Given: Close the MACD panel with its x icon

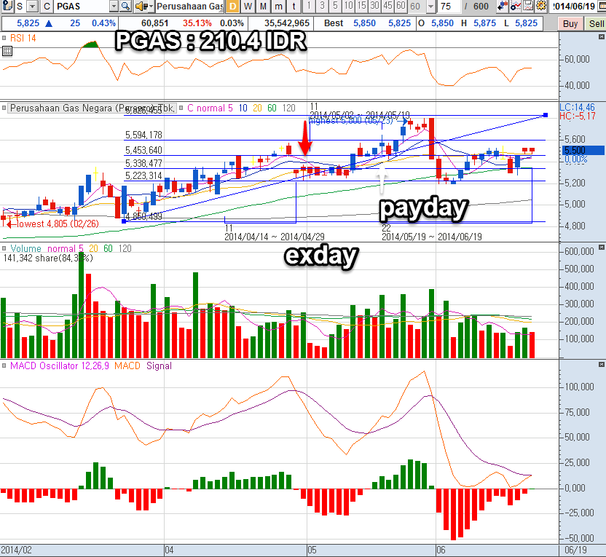Looking at the screenshot, I should coord(602,365).
